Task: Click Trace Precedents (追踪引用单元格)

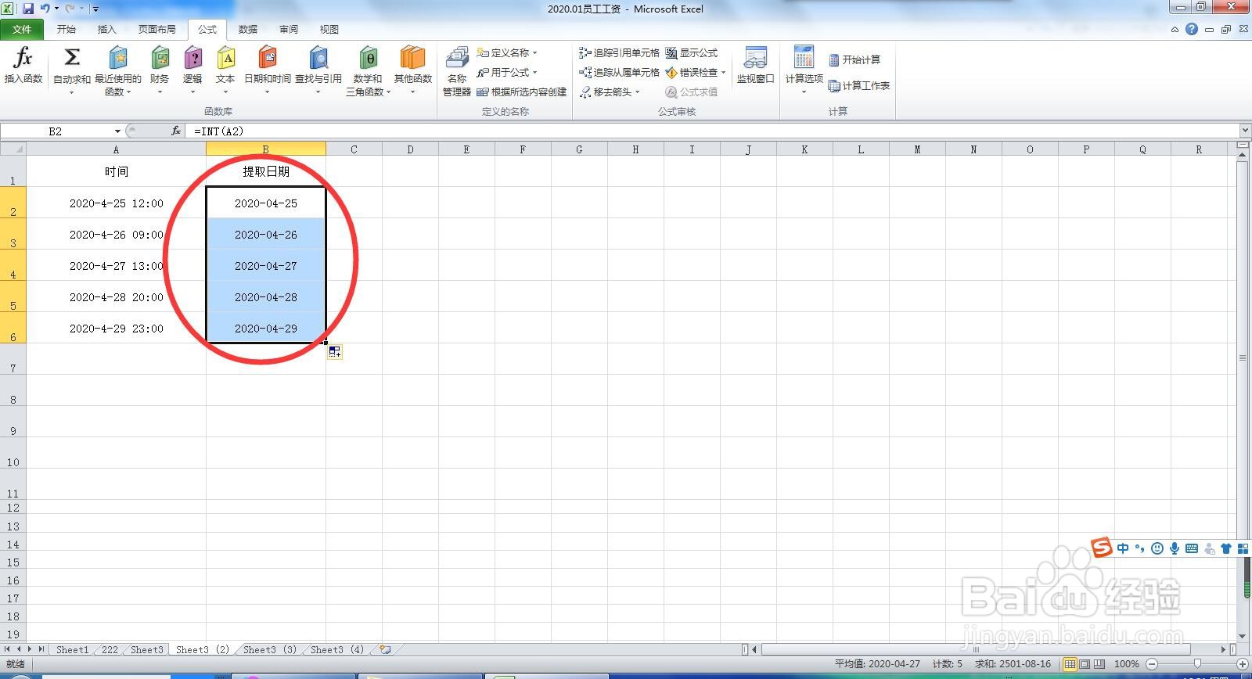Action: tap(619, 52)
